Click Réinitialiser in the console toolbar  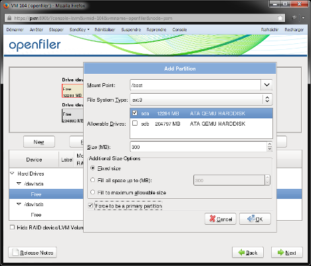click(x=105, y=30)
